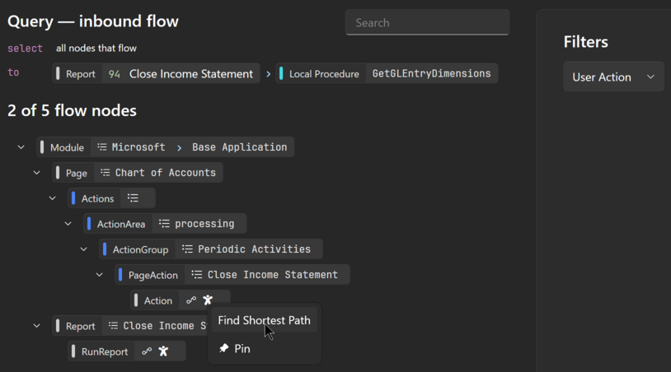Click the pin icon in context menu
This screenshot has height=372, width=671.
coord(224,348)
